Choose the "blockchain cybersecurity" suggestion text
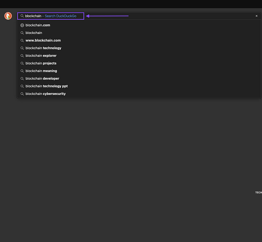This screenshot has height=242, width=262. click(x=45, y=94)
